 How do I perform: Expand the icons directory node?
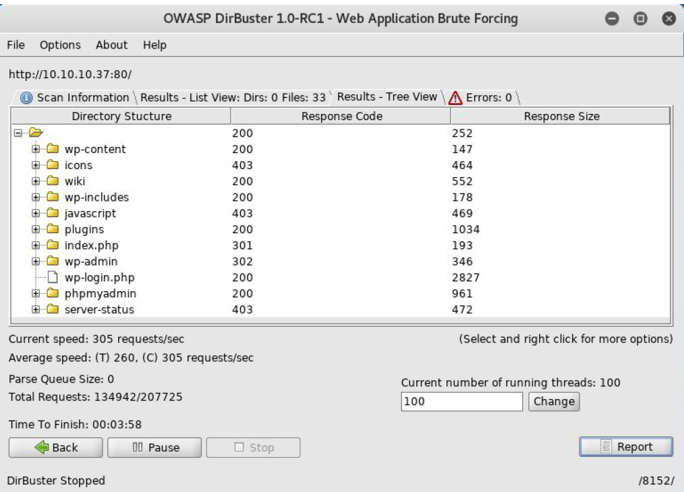pyautogui.click(x=36, y=165)
